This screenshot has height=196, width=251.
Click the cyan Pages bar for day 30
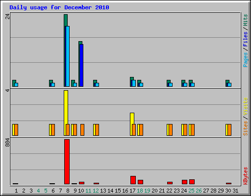pyautogui.click(x=229, y=85)
